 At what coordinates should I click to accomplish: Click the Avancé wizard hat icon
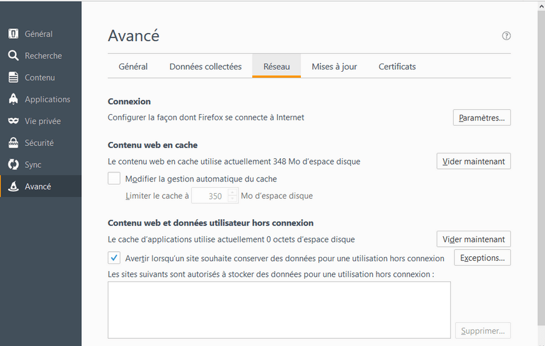coord(13,186)
